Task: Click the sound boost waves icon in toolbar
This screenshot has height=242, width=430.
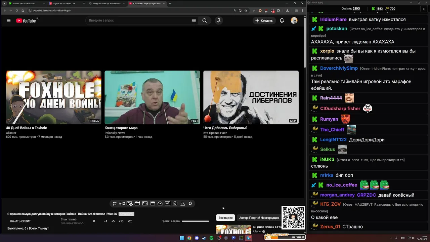Action: [122, 204]
